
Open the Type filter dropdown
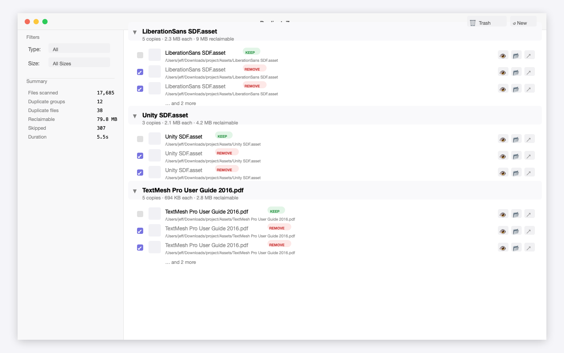79,49
